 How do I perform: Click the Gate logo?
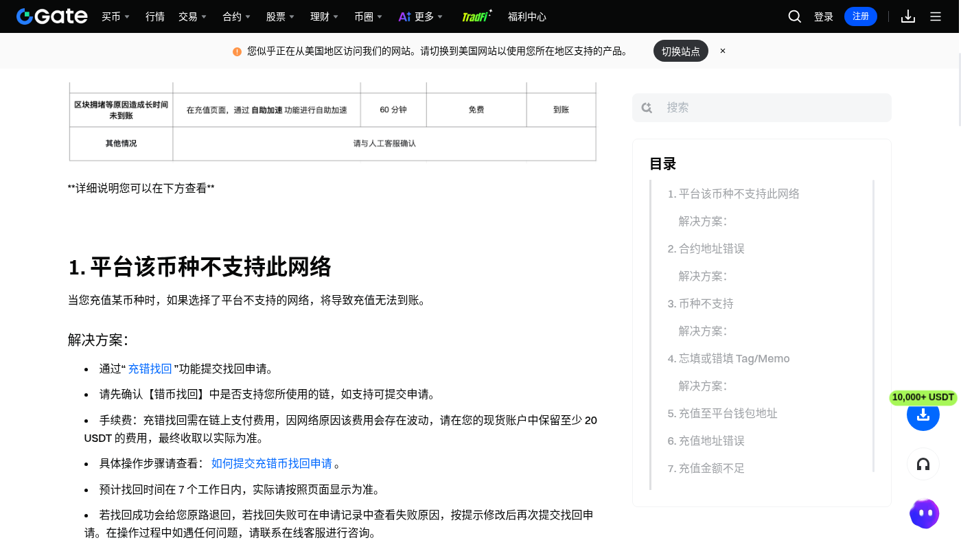point(52,16)
